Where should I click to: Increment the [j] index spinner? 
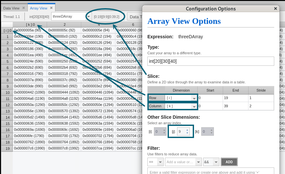[187, 130]
